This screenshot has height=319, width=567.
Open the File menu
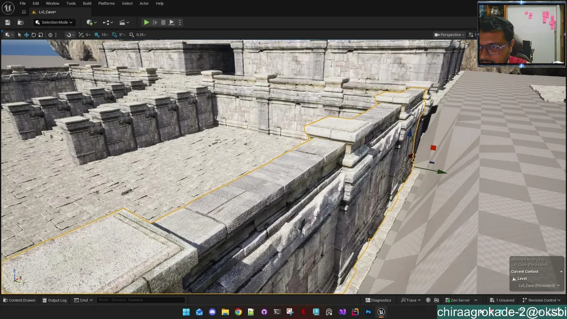point(23,4)
